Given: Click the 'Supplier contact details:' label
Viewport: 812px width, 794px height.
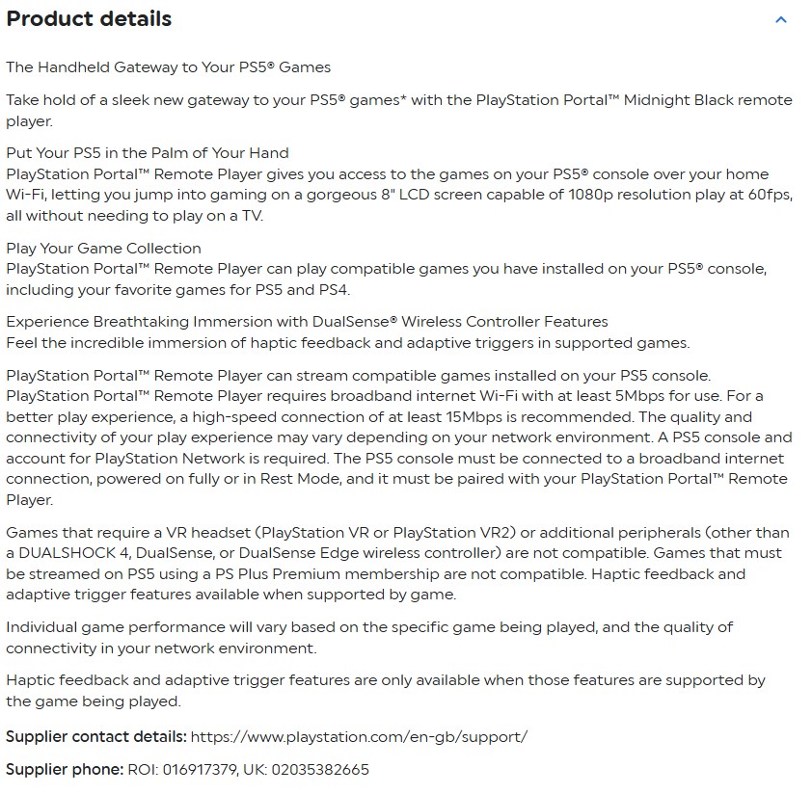Looking at the screenshot, I should tap(96, 737).
